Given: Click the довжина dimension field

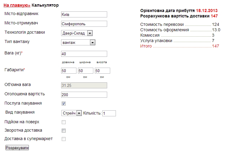Looking at the screenshot, I should (x=68, y=71).
